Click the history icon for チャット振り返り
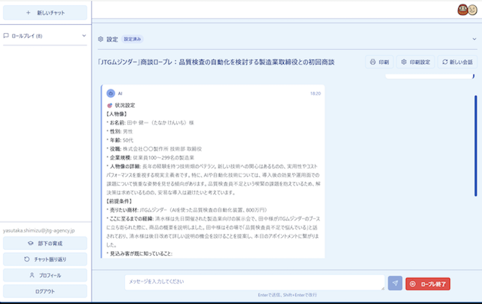 pos(27,259)
